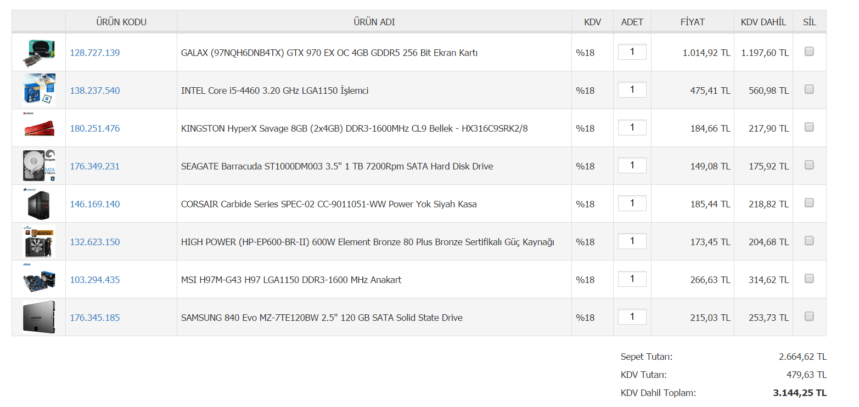This screenshot has width=859, height=407.
Task: Click the Intel Core i5 processor box image
Action: 39,91
